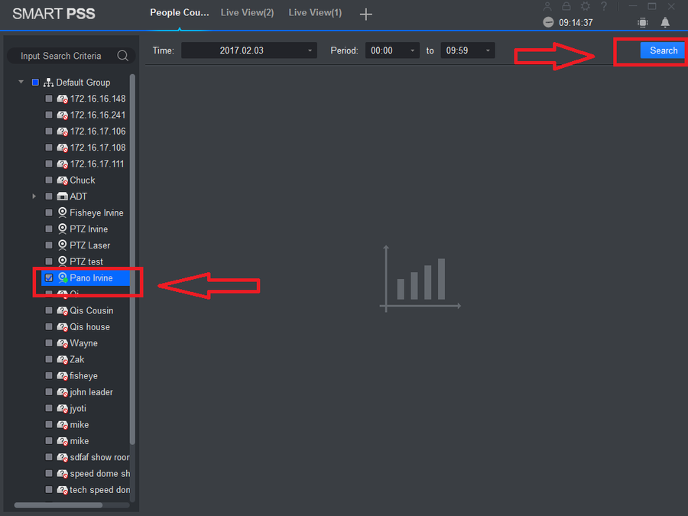Expand the ADT device node

click(x=34, y=196)
